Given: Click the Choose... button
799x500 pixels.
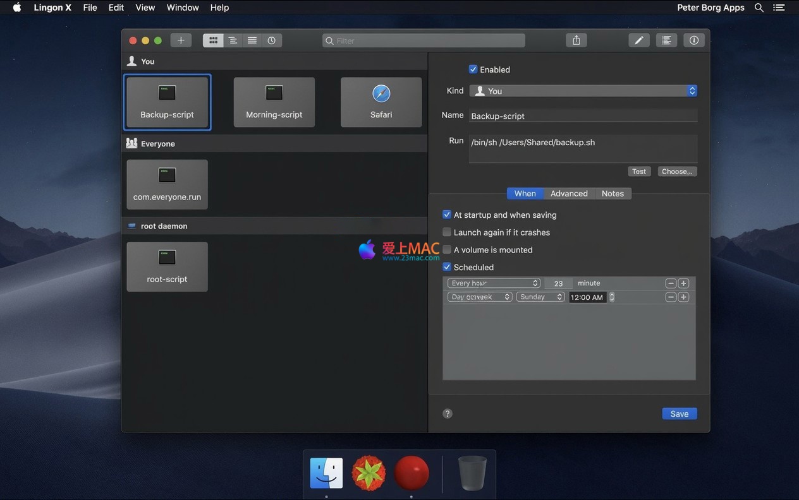Looking at the screenshot, I should pos(677,172).
